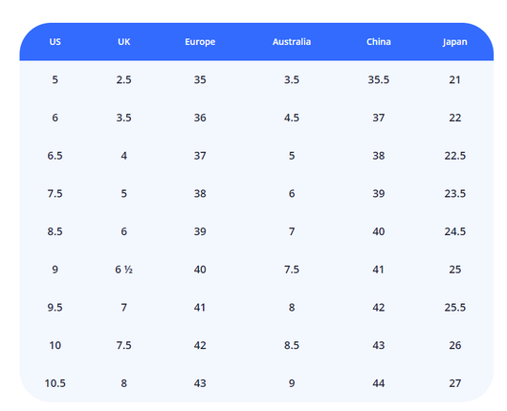
Task: Select UK size 2.5 cell
Action: (x=123, y=79)
